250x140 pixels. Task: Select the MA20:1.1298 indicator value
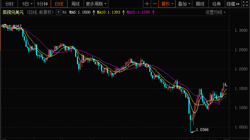coord(138,13)
